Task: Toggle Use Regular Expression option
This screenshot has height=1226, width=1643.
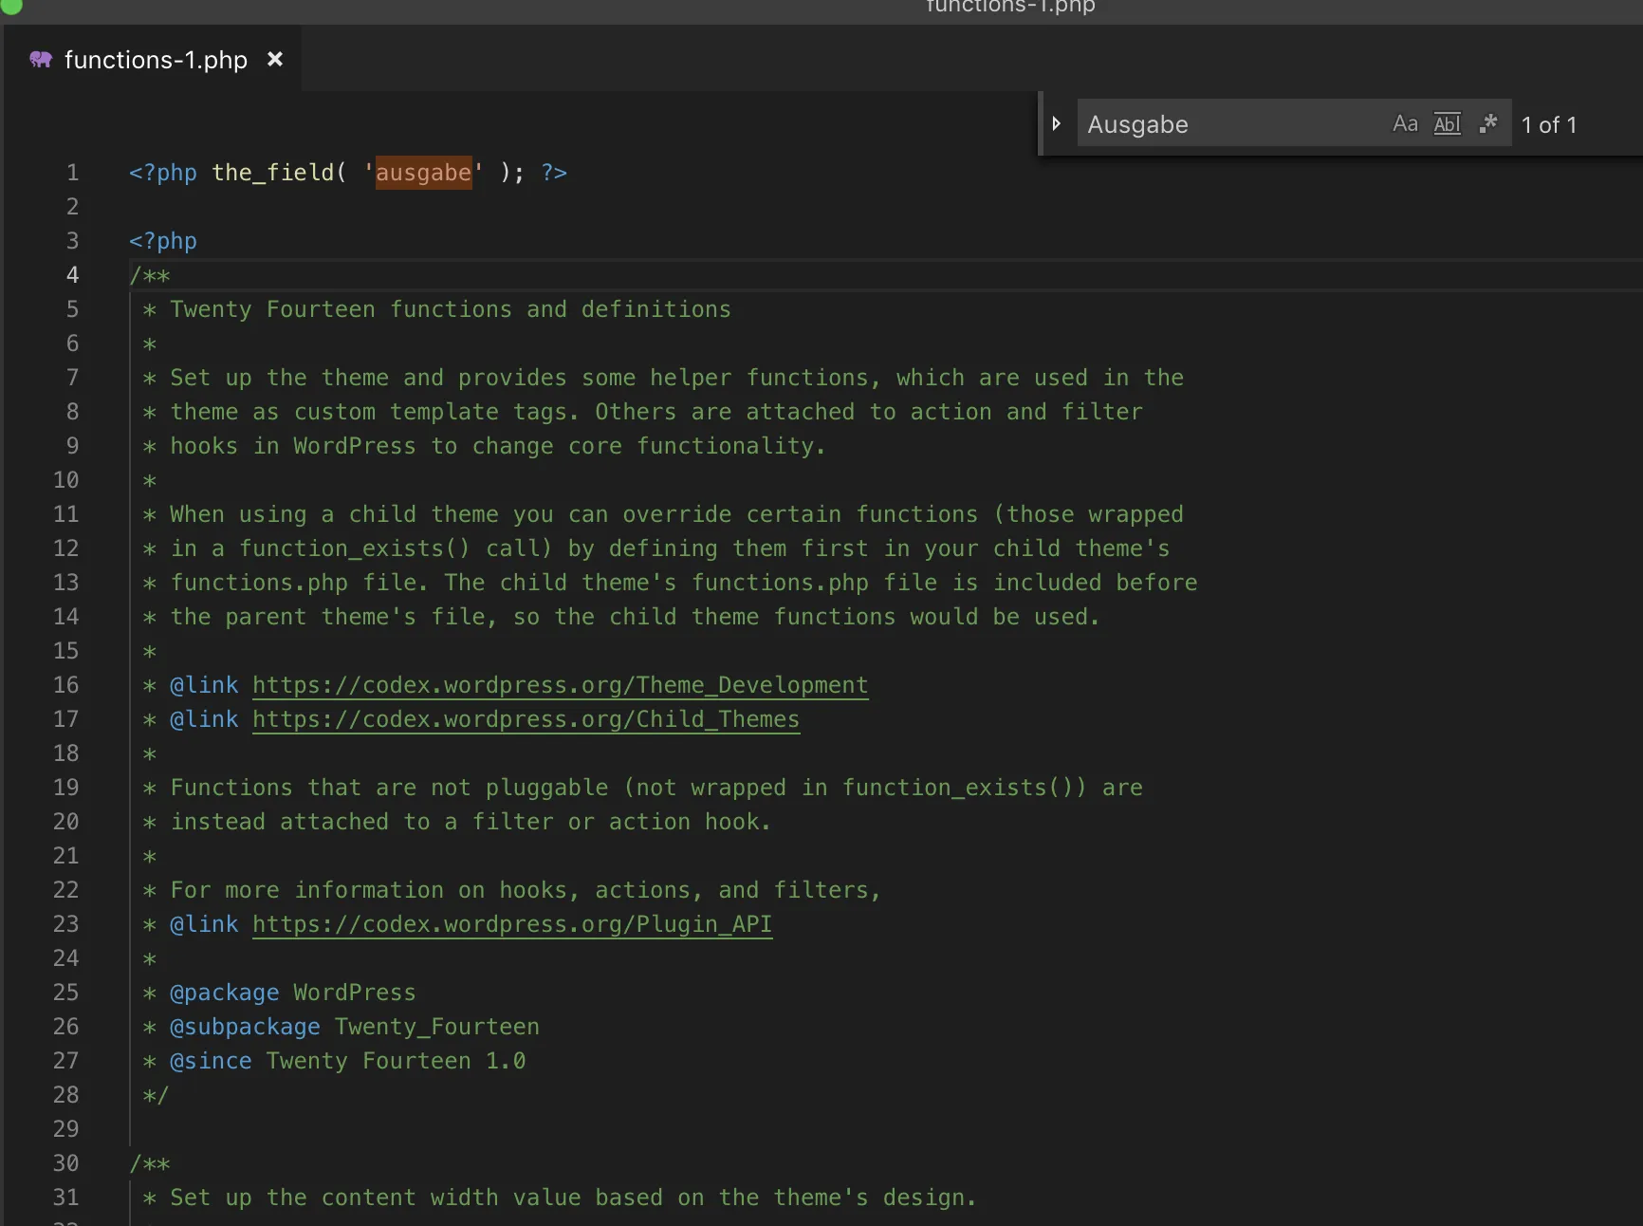Action: pyautogui.click(x=1488, y=124)
